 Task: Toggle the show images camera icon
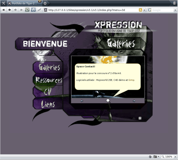coord(155,156)
